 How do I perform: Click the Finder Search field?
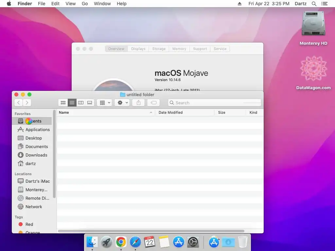pyautogui.click(x=215, y=103)
